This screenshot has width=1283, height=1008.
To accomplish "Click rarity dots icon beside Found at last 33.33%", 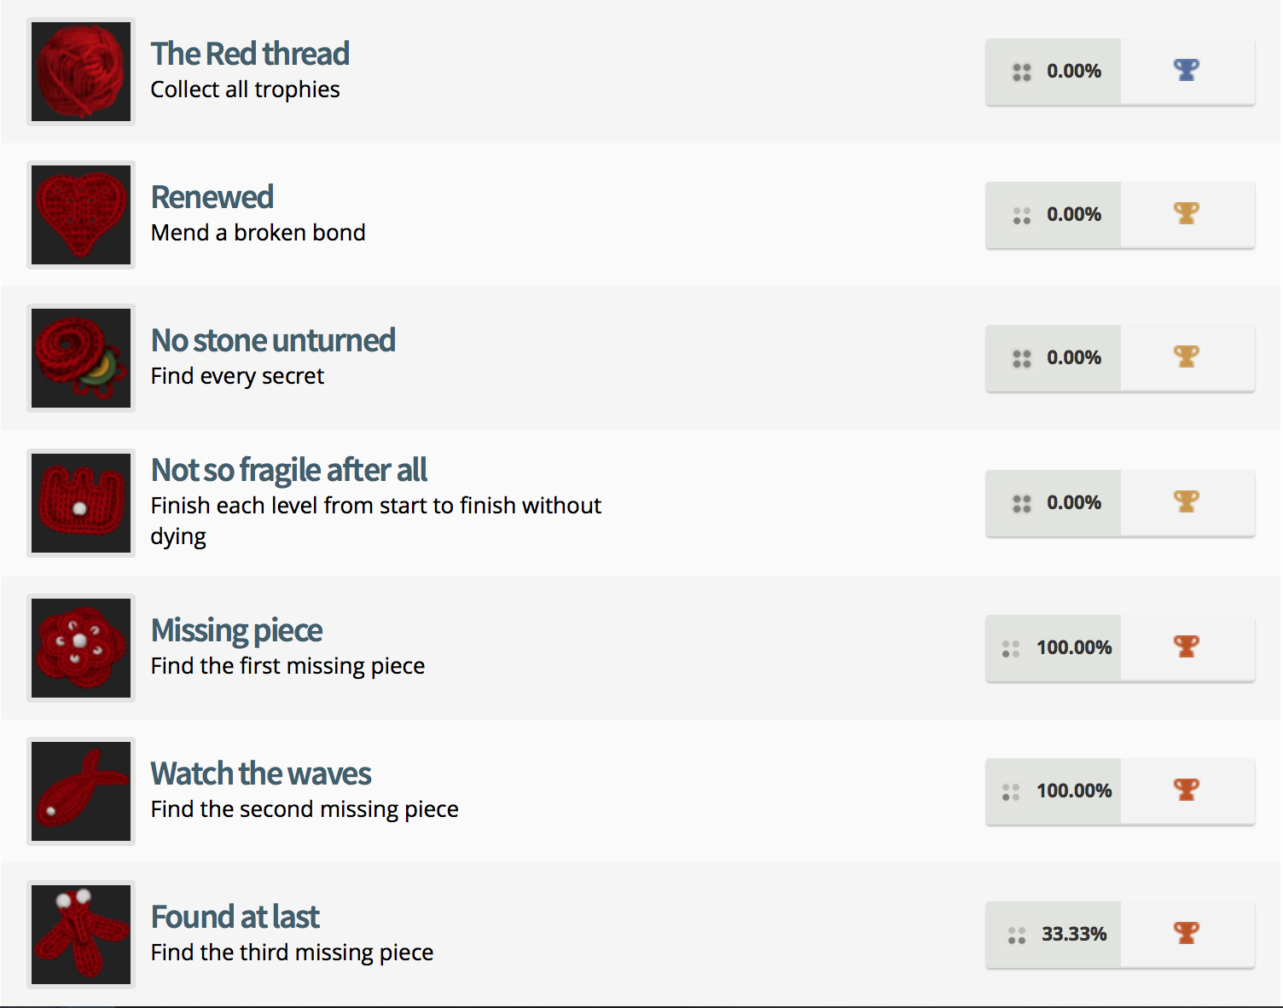I will point(1017,936).
